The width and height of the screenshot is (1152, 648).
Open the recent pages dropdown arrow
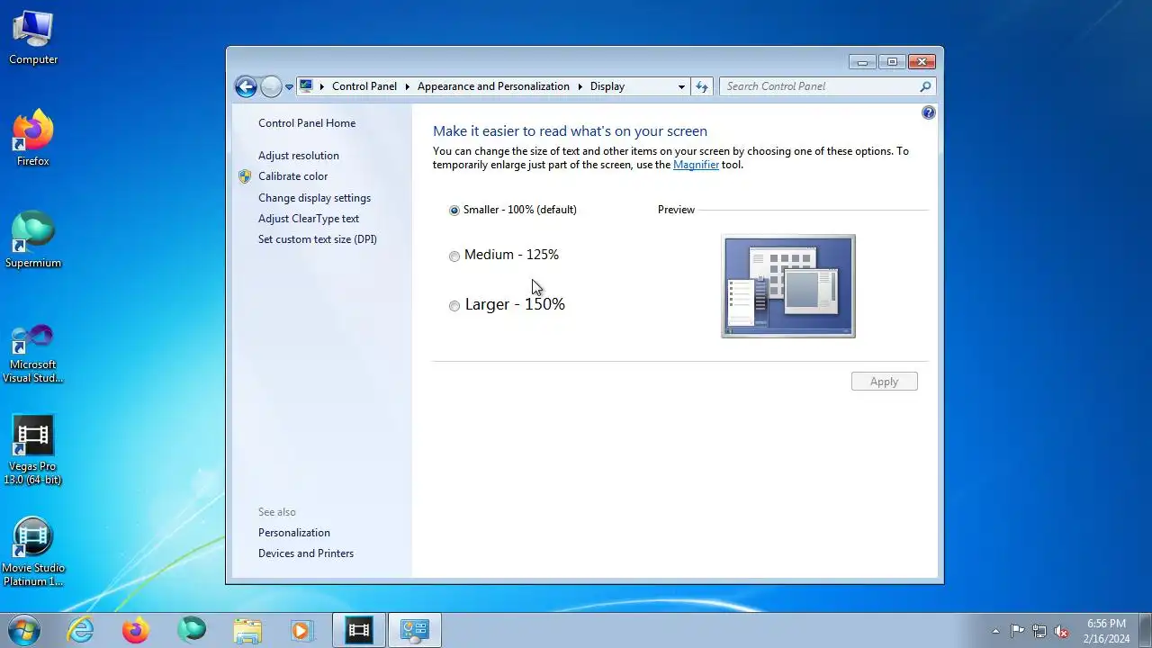(x=289, y=87)
